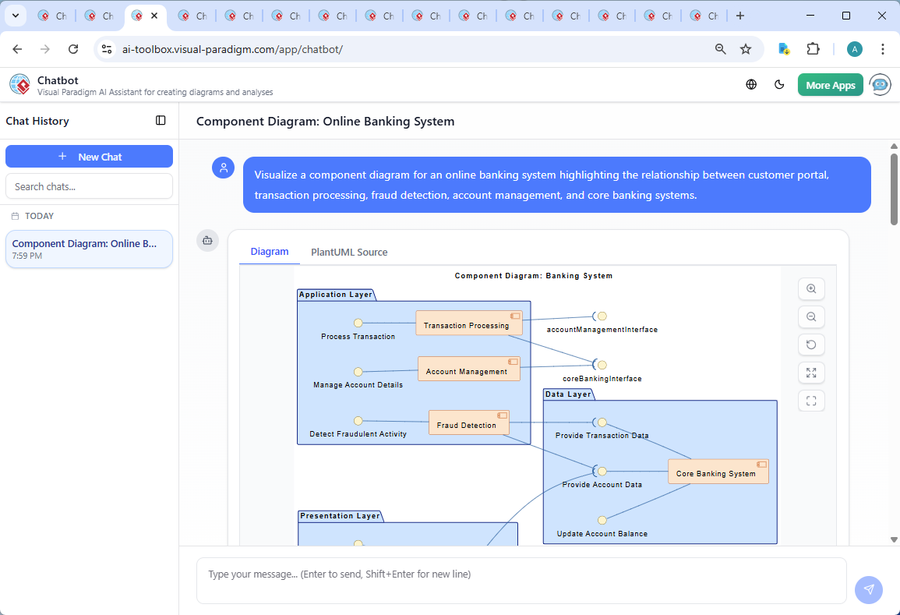Viewport: 900px width, 615px height.
Task: Start a New Chat
Action: point(89,156)
